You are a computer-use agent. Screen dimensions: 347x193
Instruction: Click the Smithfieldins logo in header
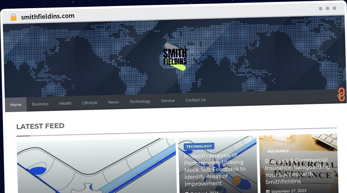click(175, 57)
